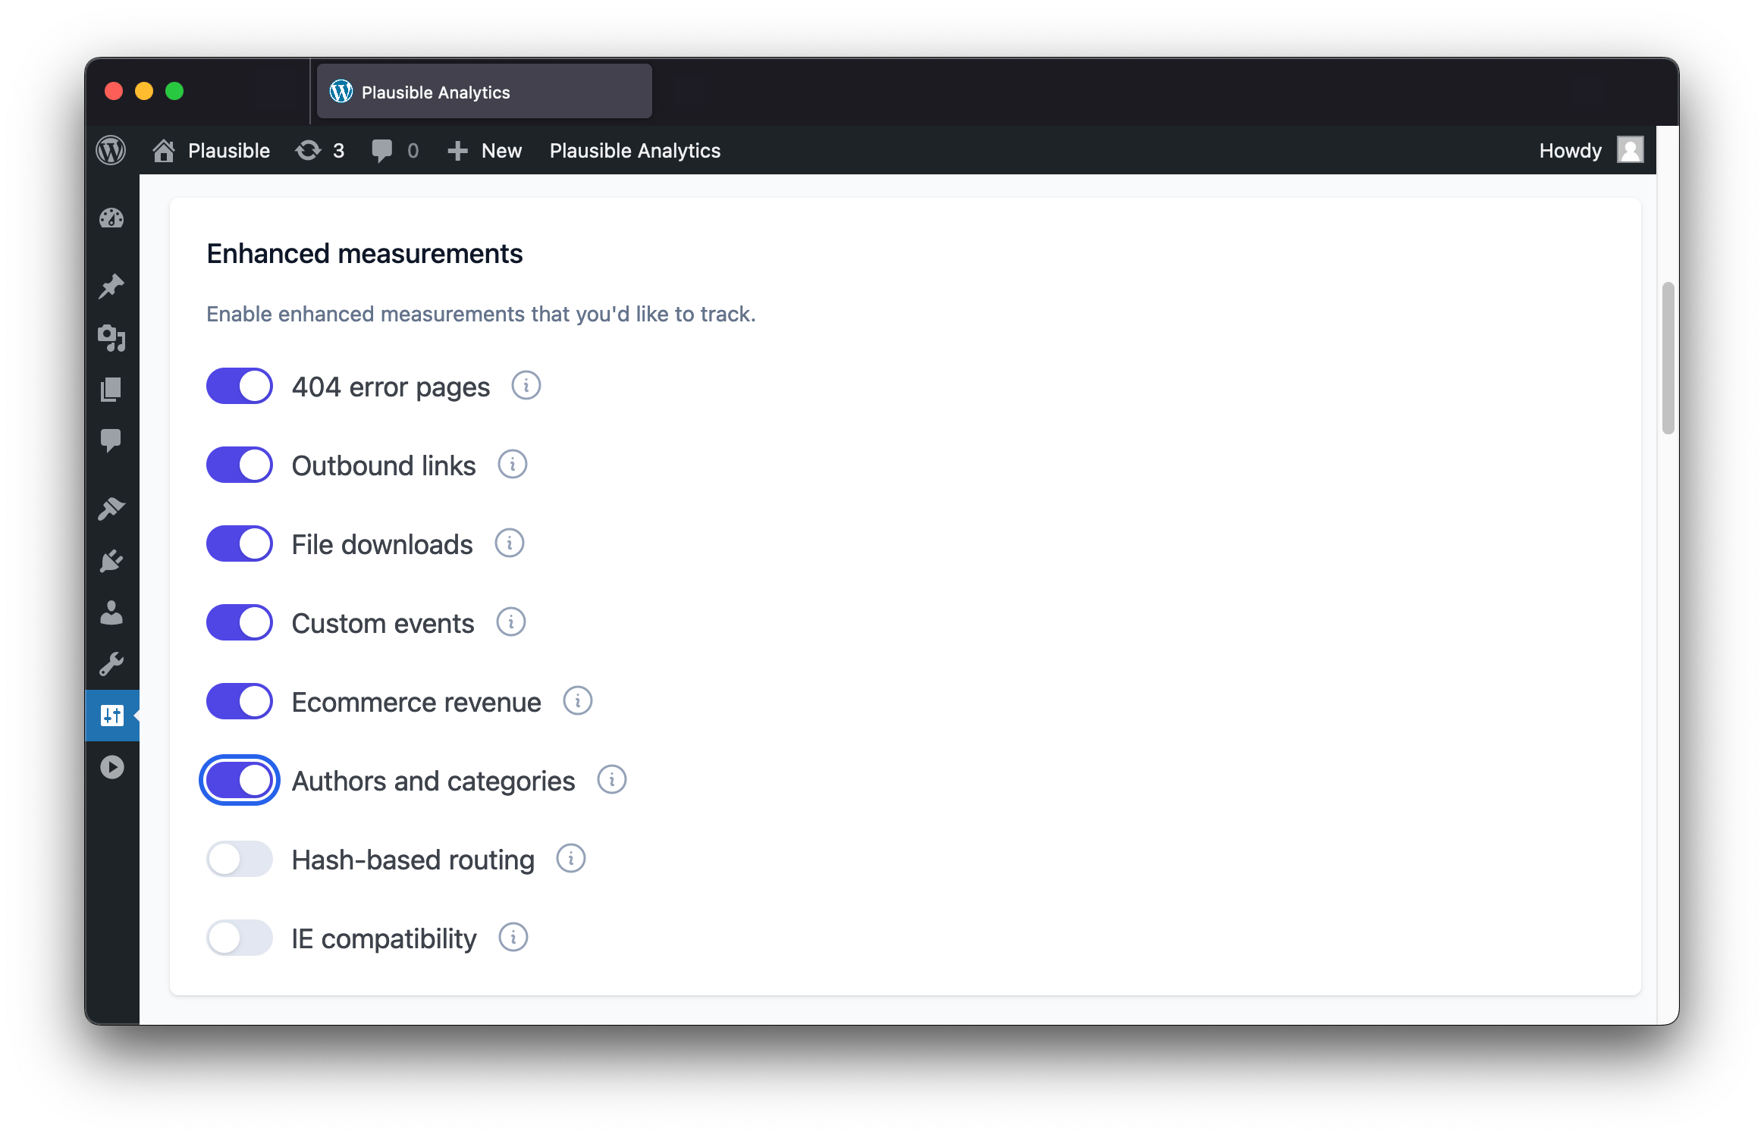
Task: Click the Custom events label
Action: (x=383, y=624)
